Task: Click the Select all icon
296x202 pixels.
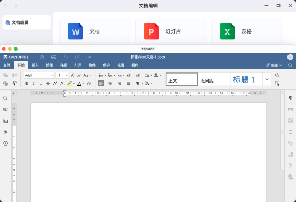Action: pyautogui.click(x=277, y=83)
